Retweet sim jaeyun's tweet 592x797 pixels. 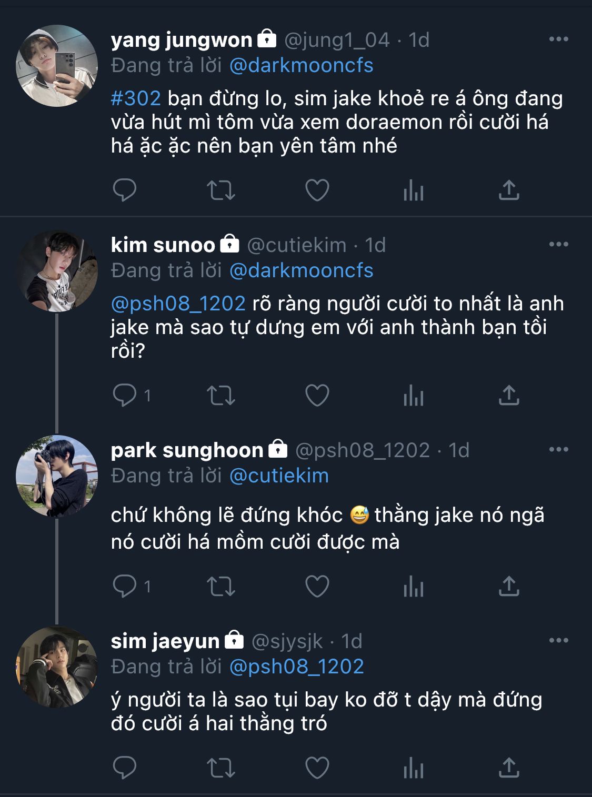click(220, 768)
